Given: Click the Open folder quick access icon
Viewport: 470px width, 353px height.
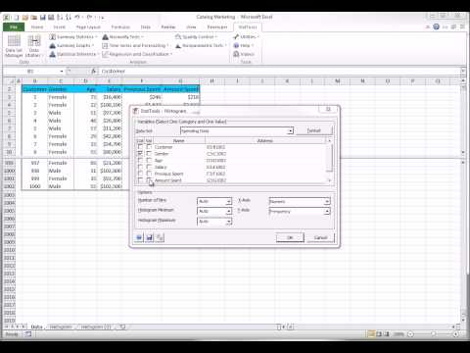Looking at the screenshot, I should (x=25, y=17).
